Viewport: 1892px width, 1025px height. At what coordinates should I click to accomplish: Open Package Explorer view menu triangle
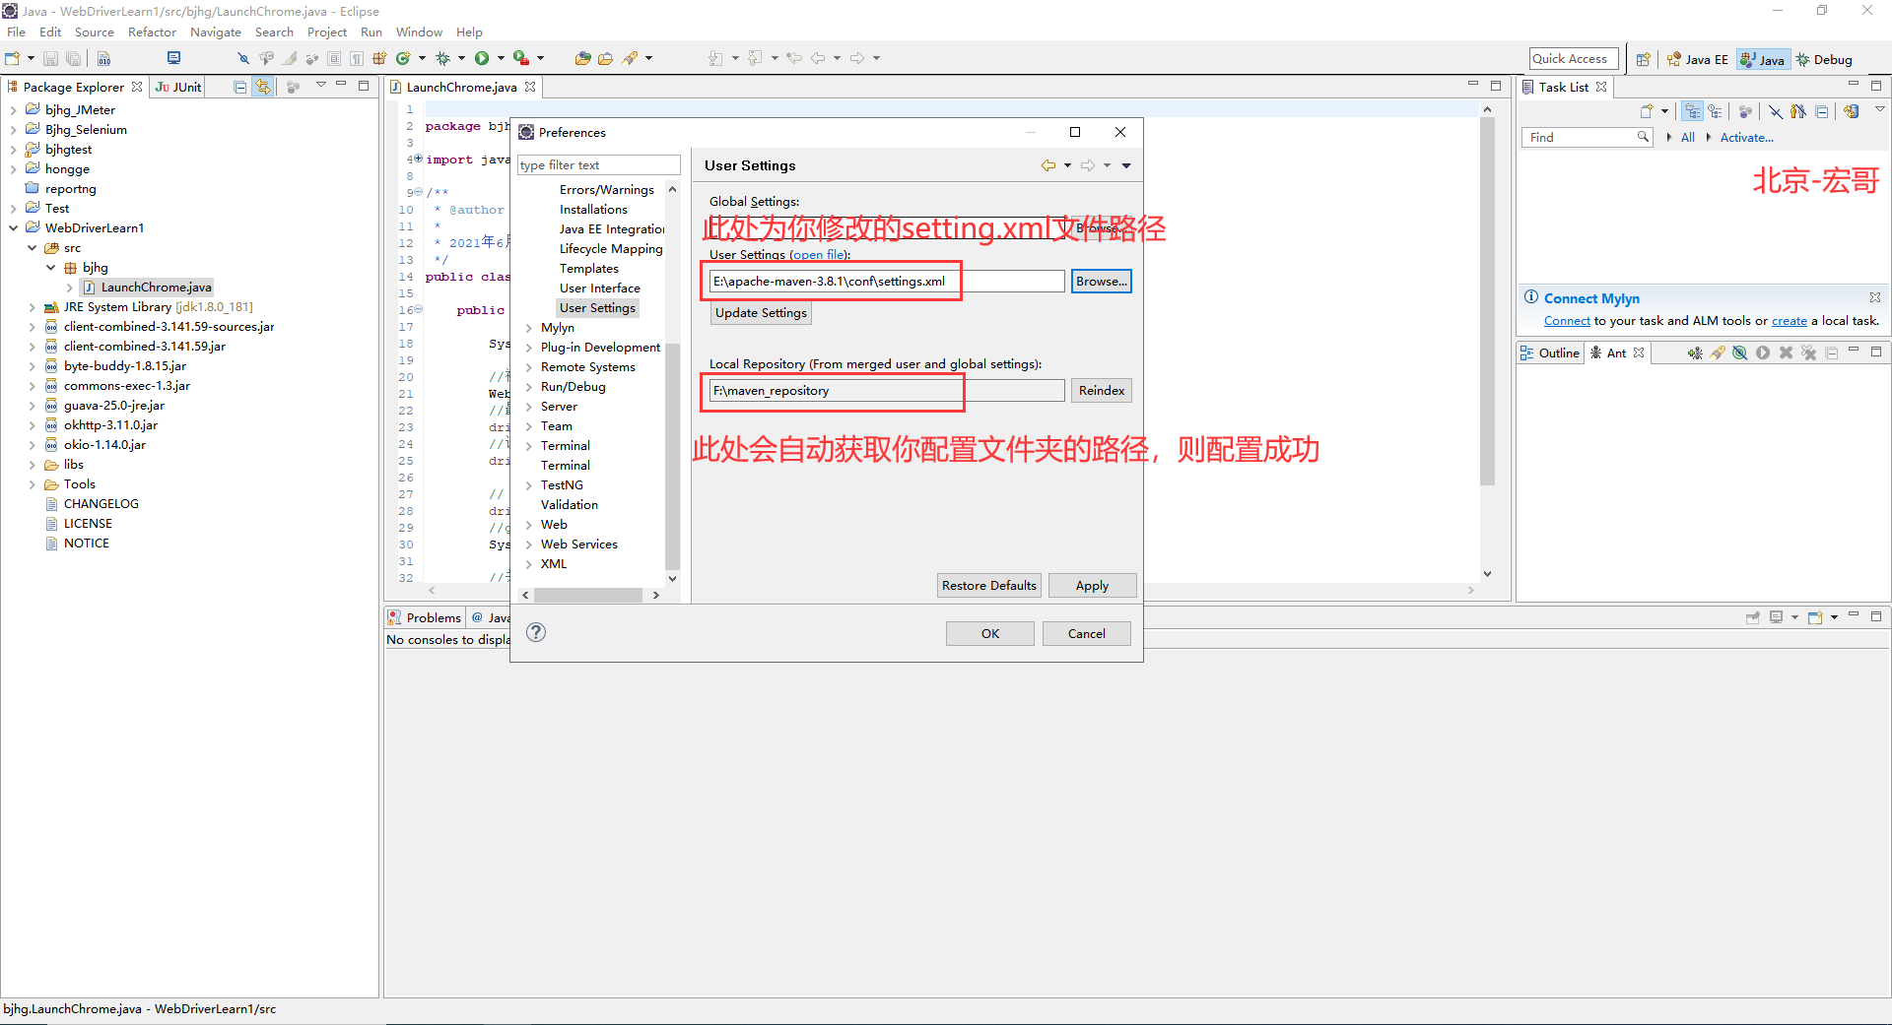click(321, 86)
